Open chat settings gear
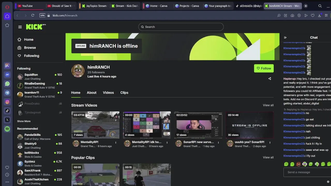 (x=328, y=182)
